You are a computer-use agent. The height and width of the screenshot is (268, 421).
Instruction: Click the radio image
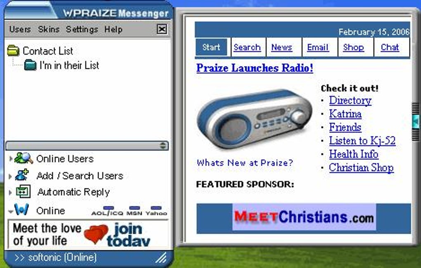coord(254,119)
